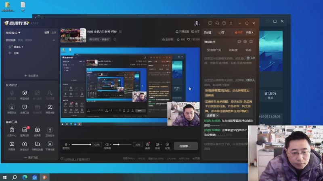
Task: Edit the stream title pencil icon
Action: click(x=120, y=31)
